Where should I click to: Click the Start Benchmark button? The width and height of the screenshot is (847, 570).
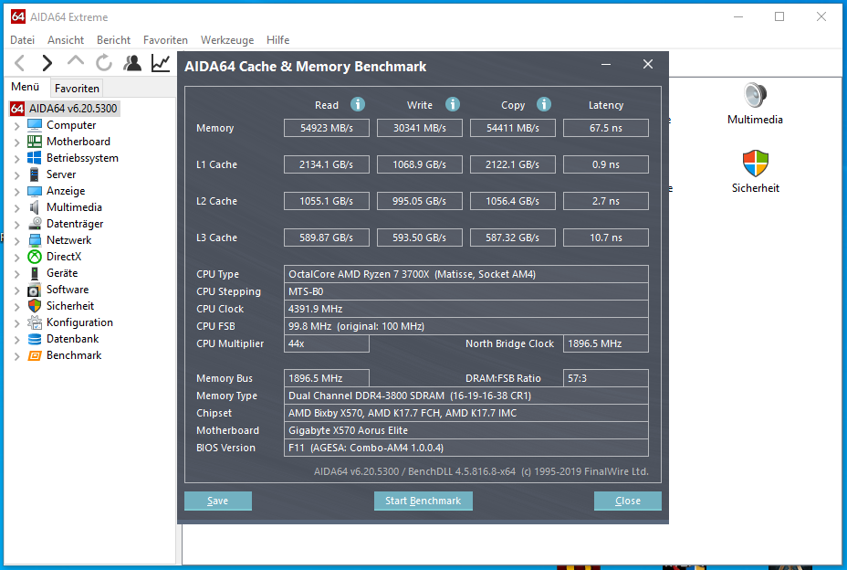423,501
